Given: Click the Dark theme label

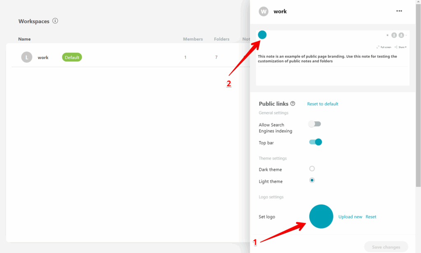Looking at the screenshot, I should click(x=270, y=169).
